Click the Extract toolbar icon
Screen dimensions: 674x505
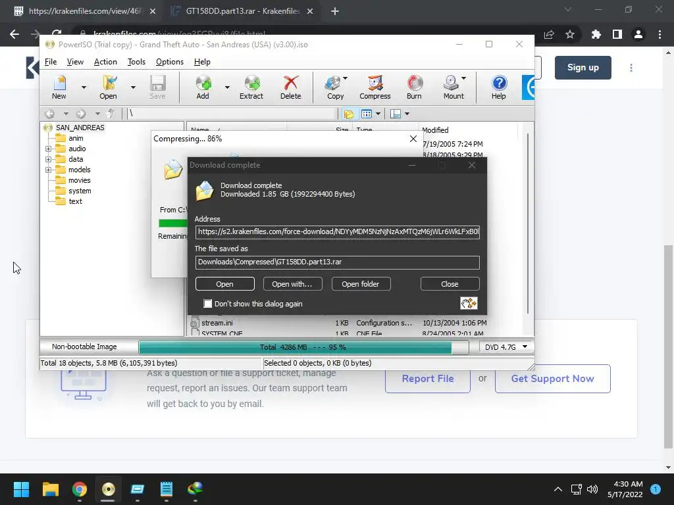point(251,87)
